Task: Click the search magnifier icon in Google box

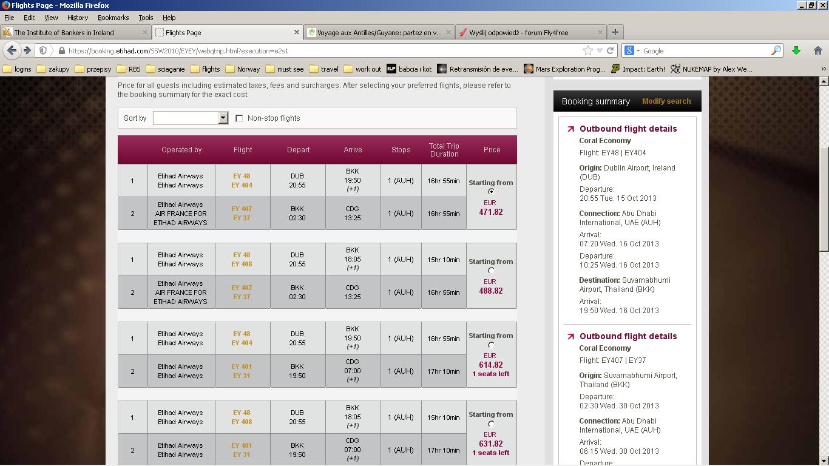Action: [x=776, y=50]
